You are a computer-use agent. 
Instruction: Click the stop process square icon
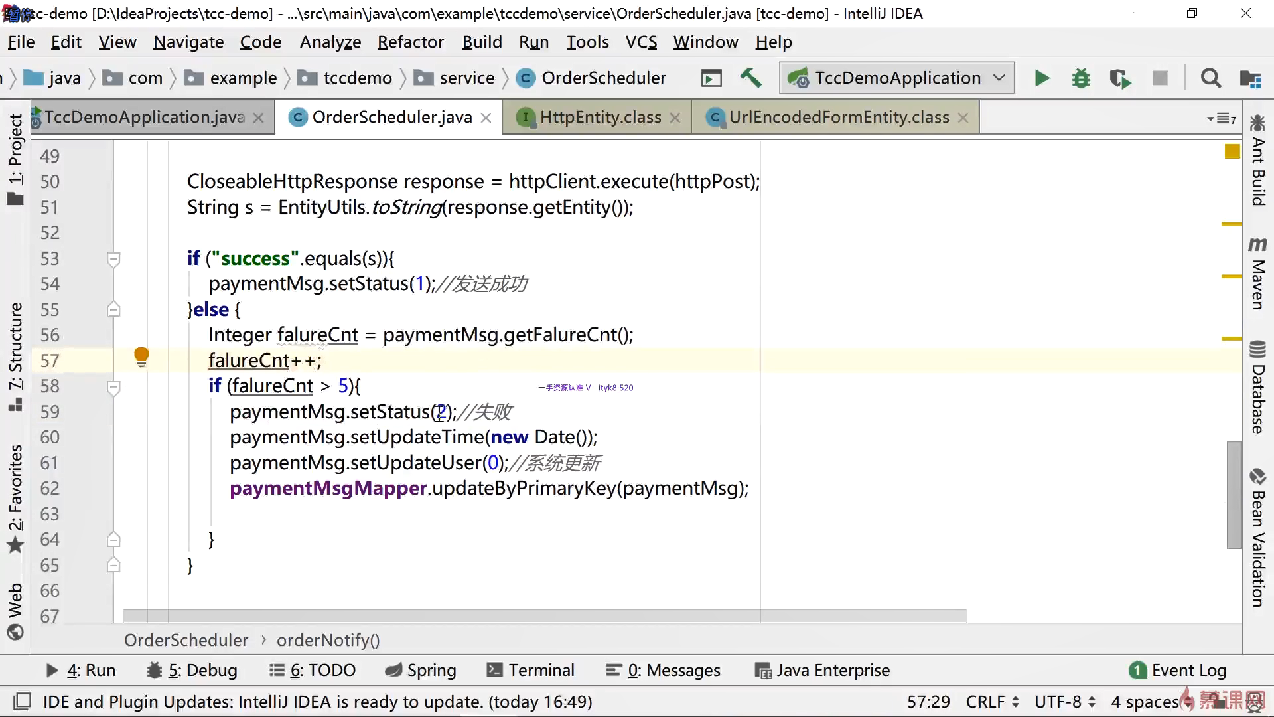tap(1160, 78)
